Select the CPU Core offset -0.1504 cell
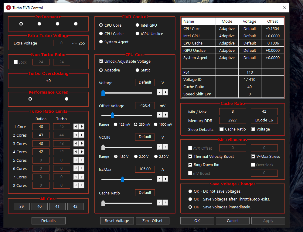Image resolution: width=303 pixels, height=232 pixels. coord(272,28)
